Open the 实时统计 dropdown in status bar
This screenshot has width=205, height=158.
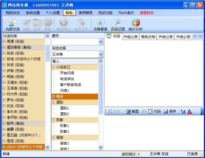pos(131,154)
